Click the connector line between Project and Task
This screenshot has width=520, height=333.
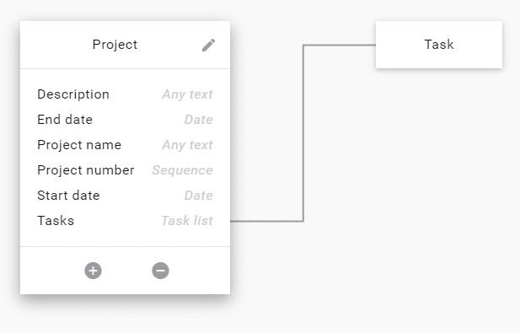[x=303, y=132]
